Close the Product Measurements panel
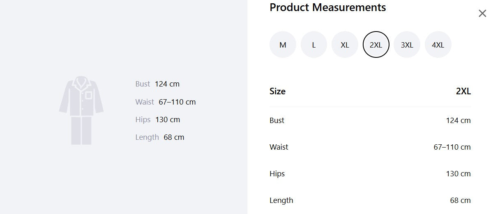The image size is (493, 214). pyautogui.click(x=482, y=14)
